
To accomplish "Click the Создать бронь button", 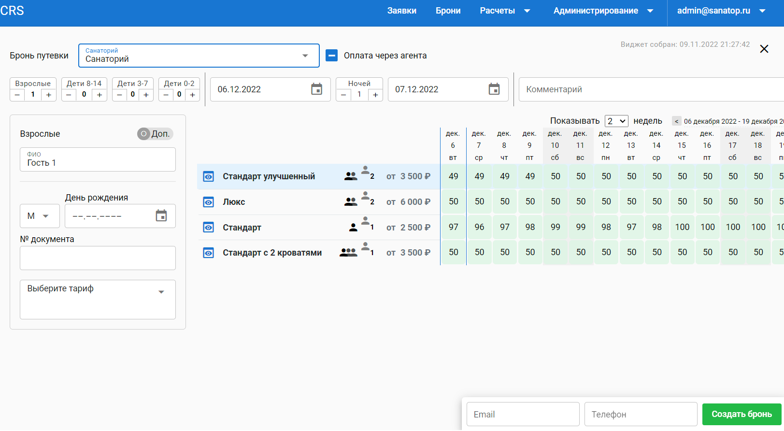I will coord(741,414).
